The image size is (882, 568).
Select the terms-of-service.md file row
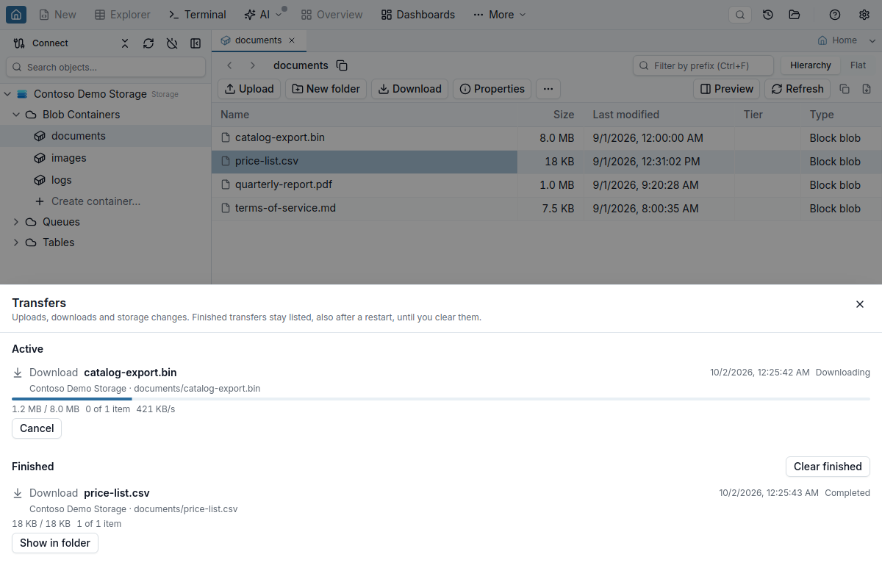pos(547,209)
